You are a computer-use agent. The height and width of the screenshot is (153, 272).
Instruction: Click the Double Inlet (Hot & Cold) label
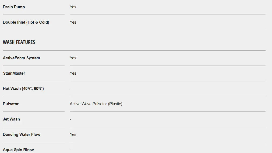(x=26, y=22)
